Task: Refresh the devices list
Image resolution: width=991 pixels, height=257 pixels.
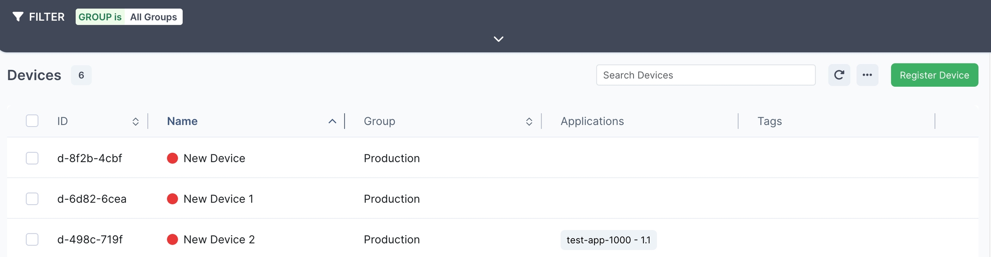Action: [839, 75]
